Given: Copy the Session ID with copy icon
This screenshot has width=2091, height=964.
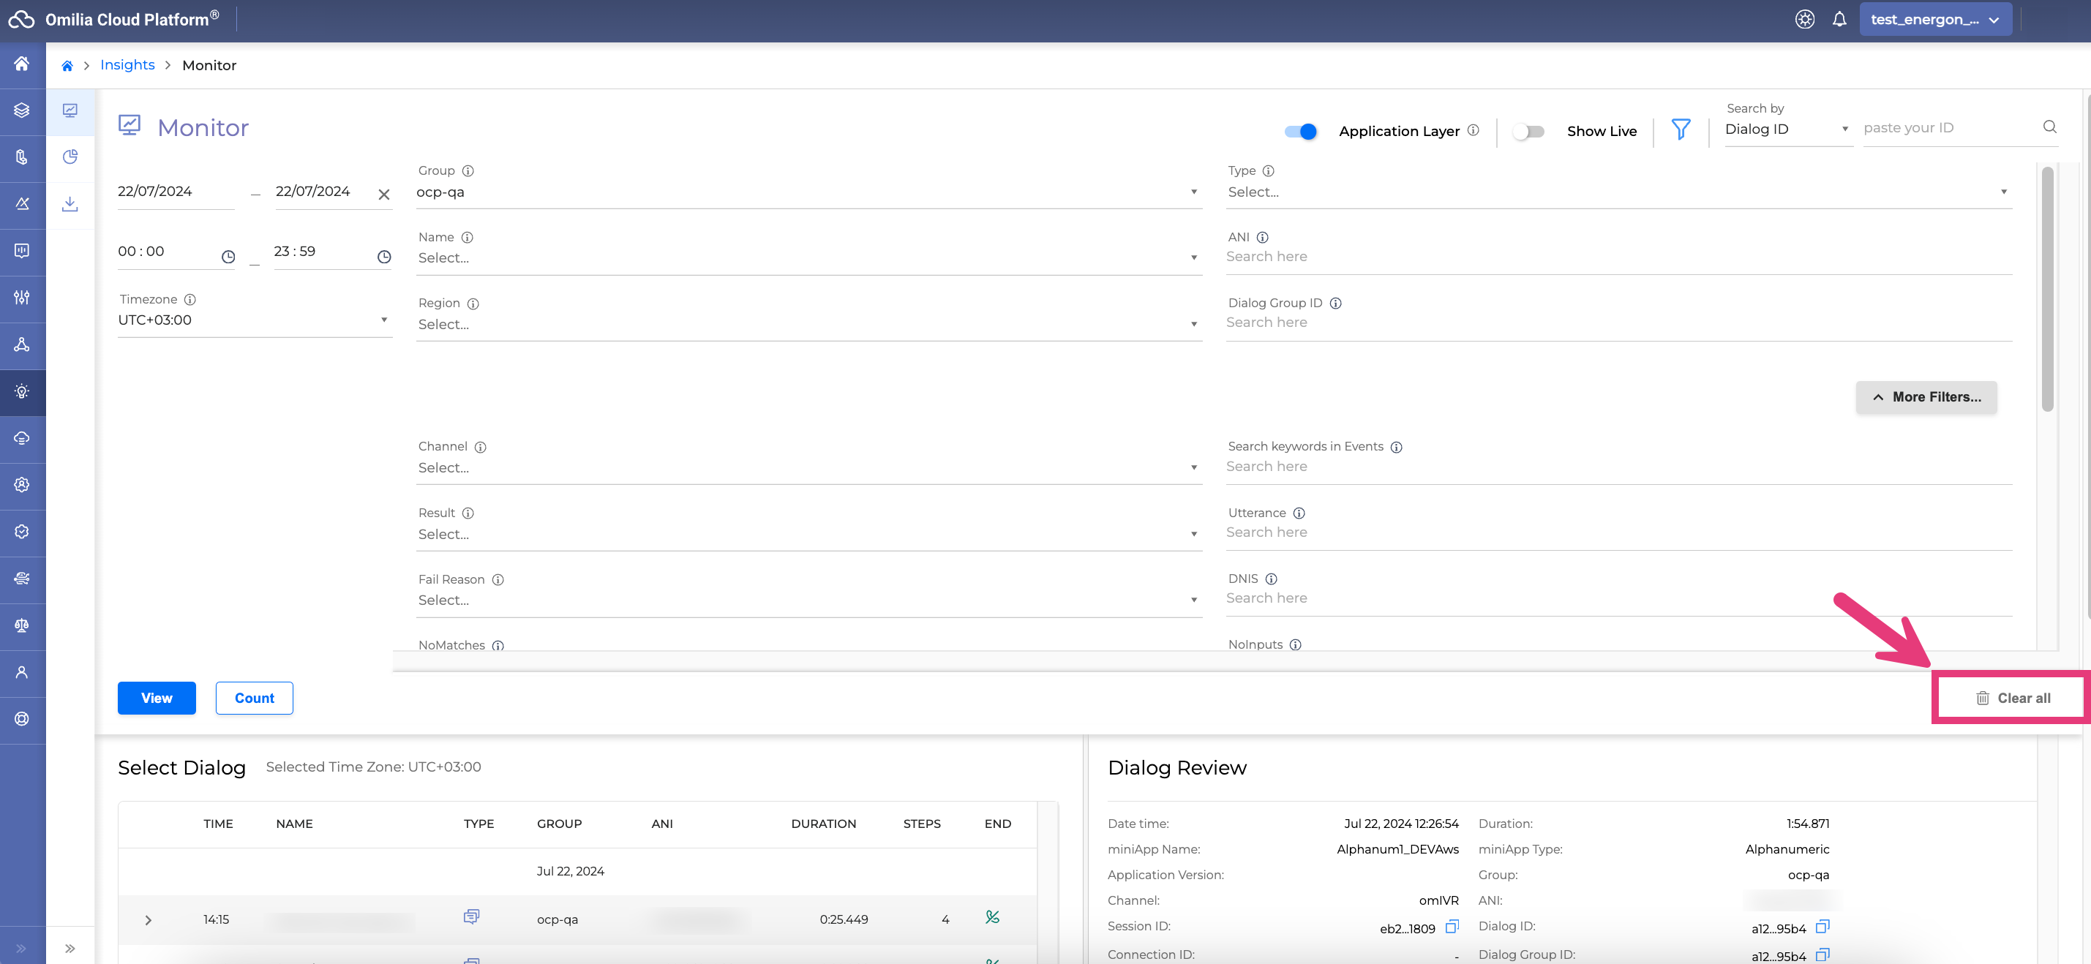Looking at the screenshot, I should point(1452,927).
